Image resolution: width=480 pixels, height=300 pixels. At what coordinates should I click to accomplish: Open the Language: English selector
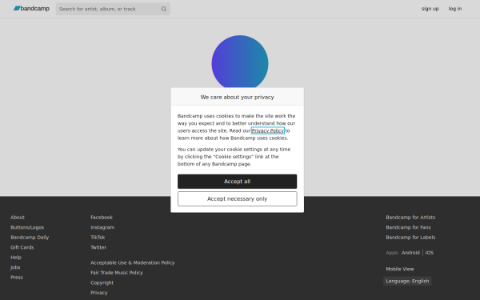407,281
